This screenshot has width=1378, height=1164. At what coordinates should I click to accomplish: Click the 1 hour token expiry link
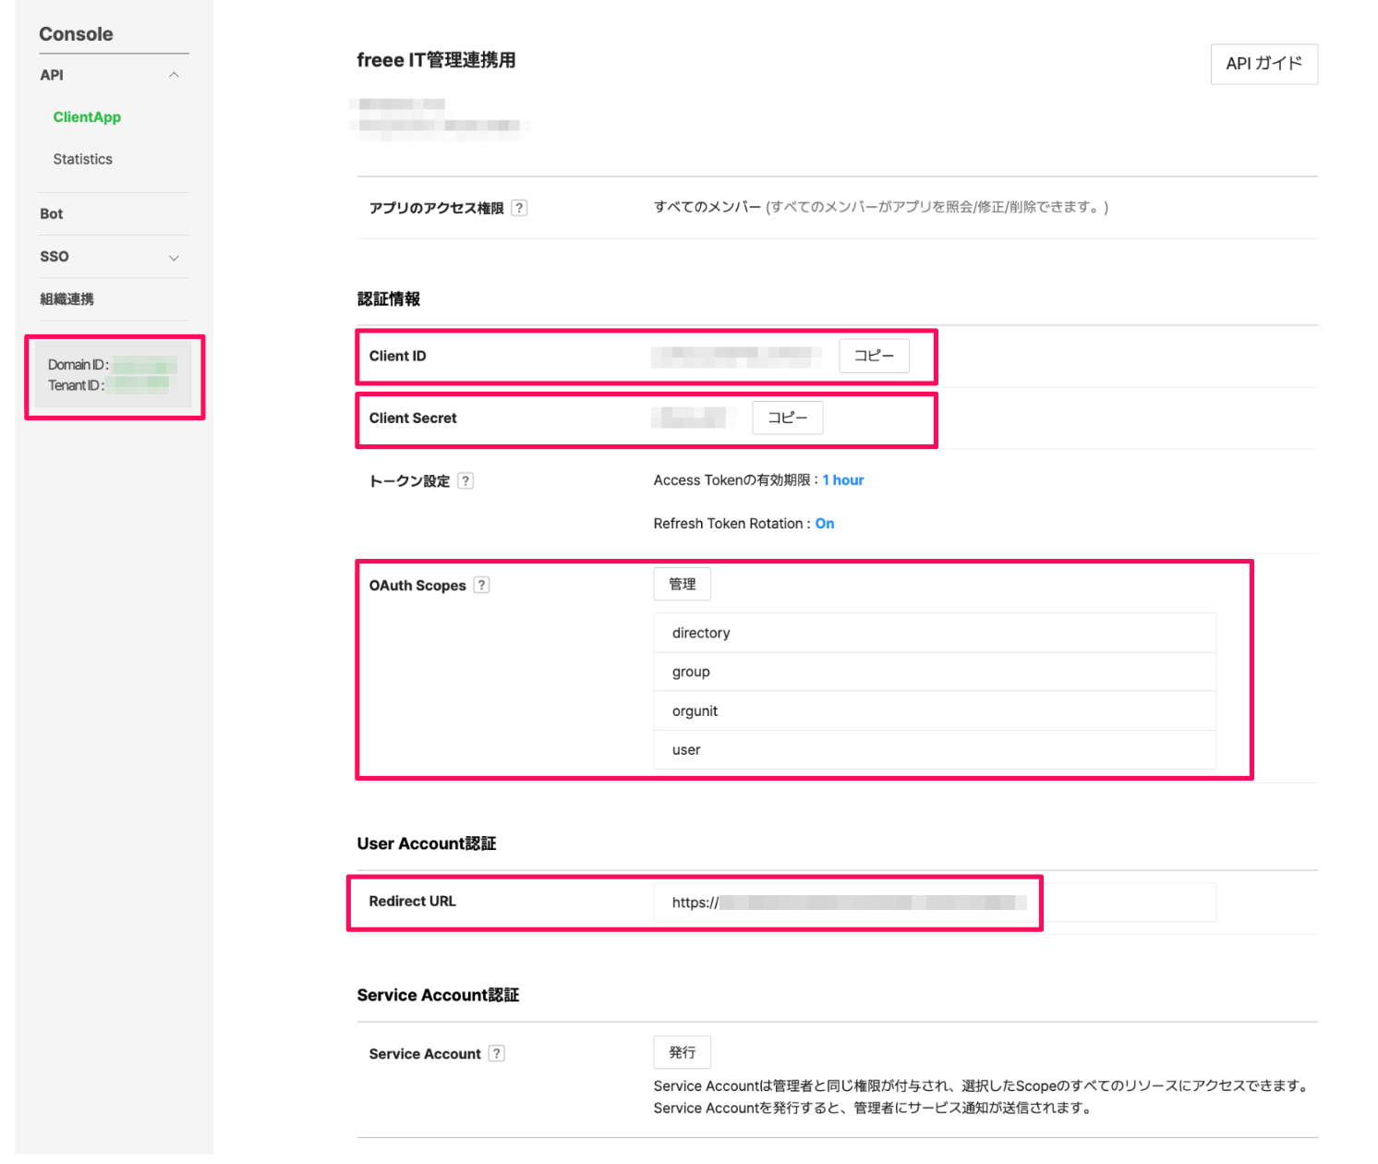843,480
